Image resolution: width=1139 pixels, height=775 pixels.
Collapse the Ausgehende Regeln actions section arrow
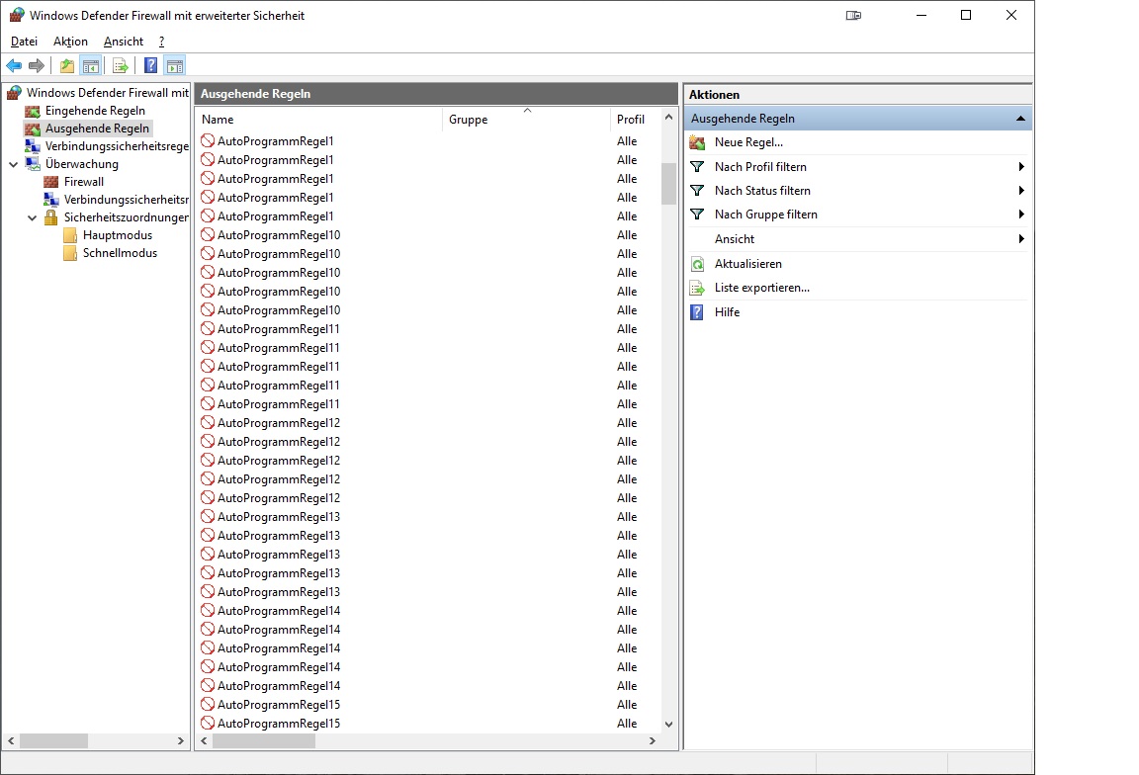1020,119
